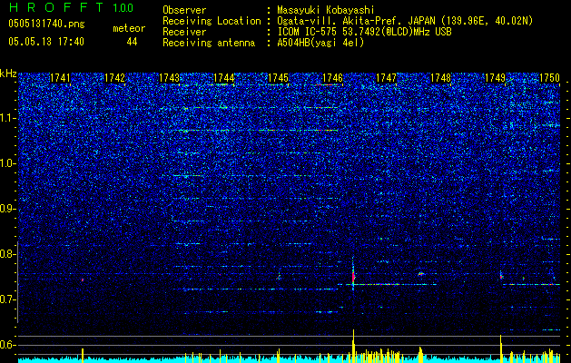
Task: Click the meteor echo blob between 1747 and 1748
Action: point(421,274)
